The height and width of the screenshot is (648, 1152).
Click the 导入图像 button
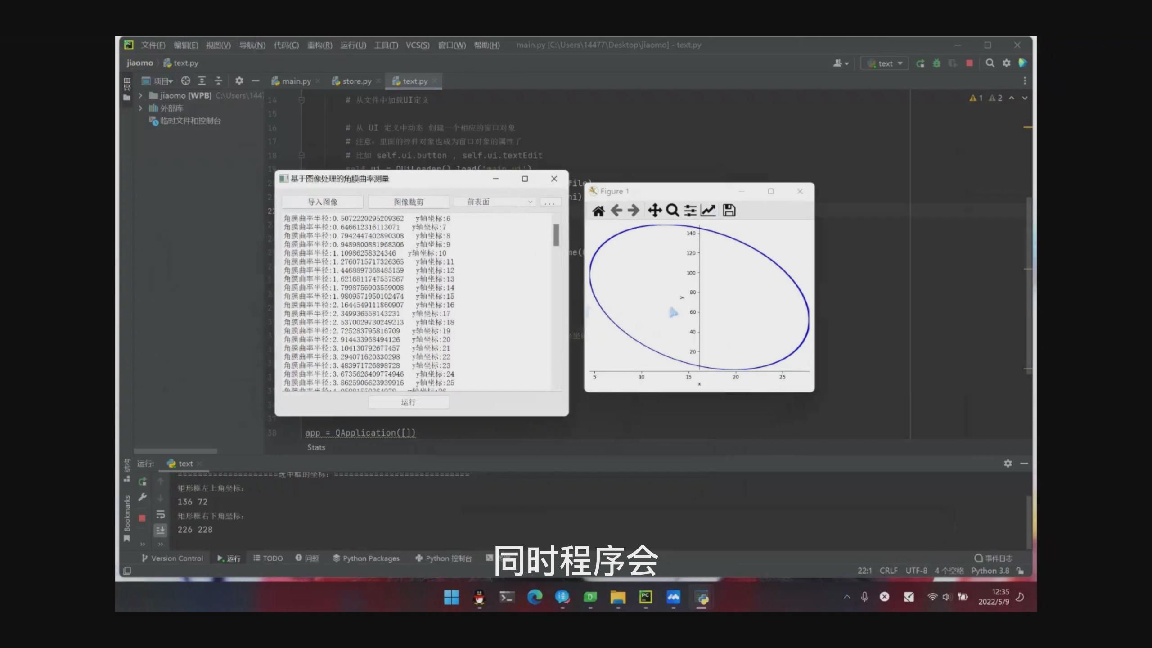[x=322, y=202]
